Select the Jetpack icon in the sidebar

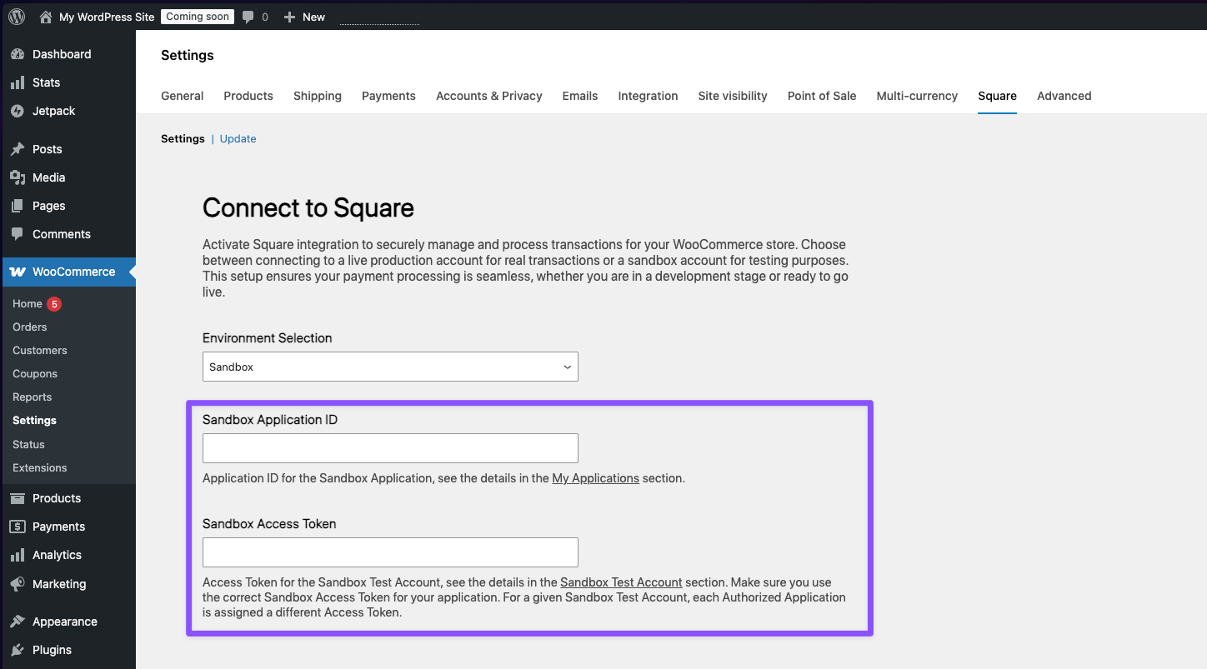18,111
